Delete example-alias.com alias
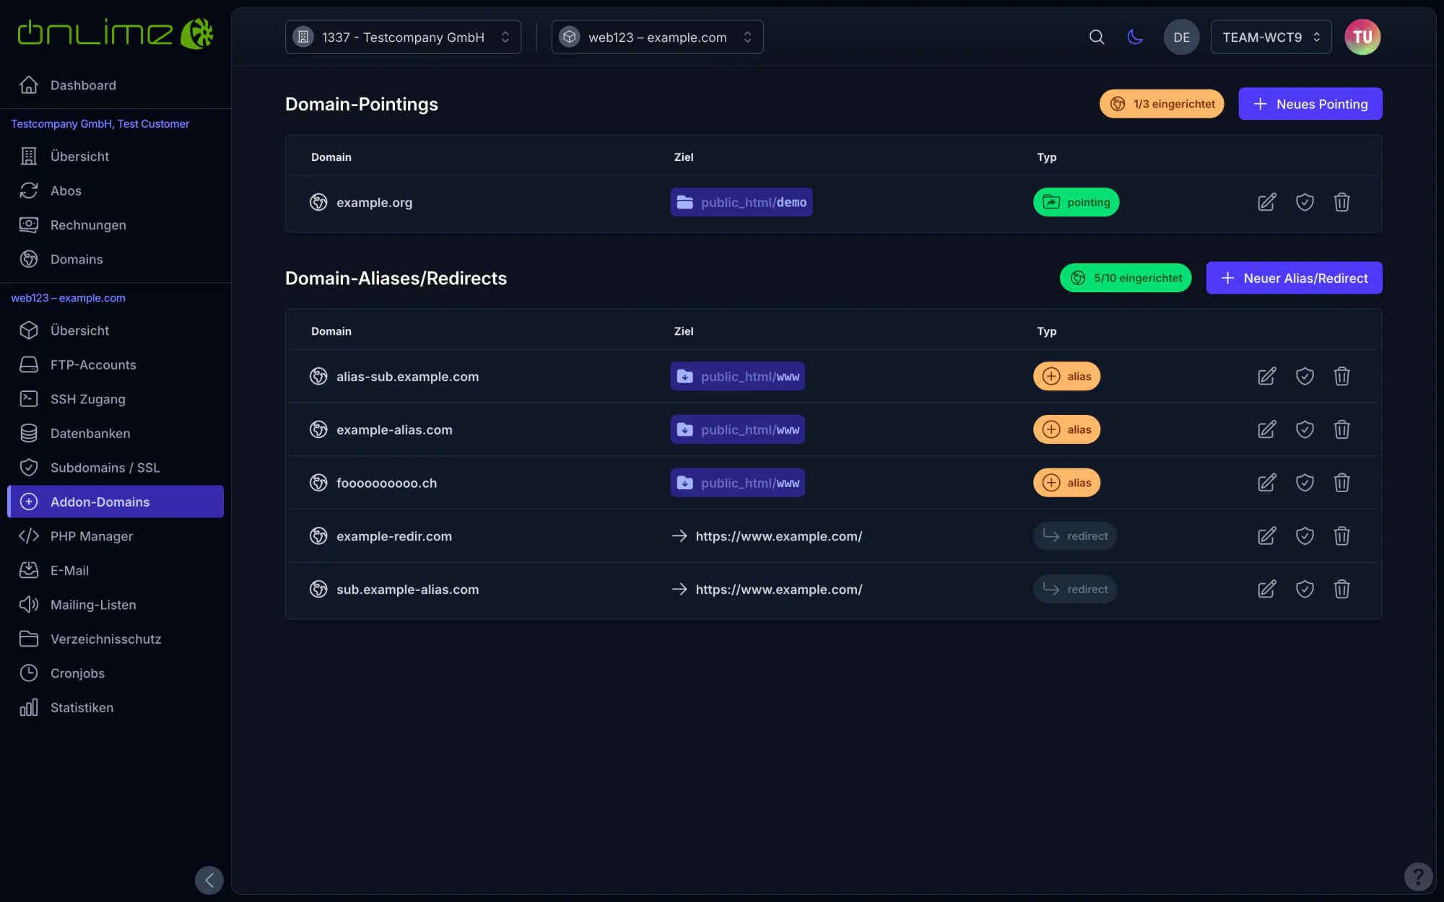This screenshot has height=902, width=1444. tap(1342, 429)
